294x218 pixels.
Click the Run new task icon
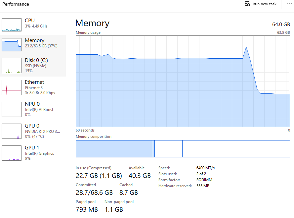click(247, 4)
